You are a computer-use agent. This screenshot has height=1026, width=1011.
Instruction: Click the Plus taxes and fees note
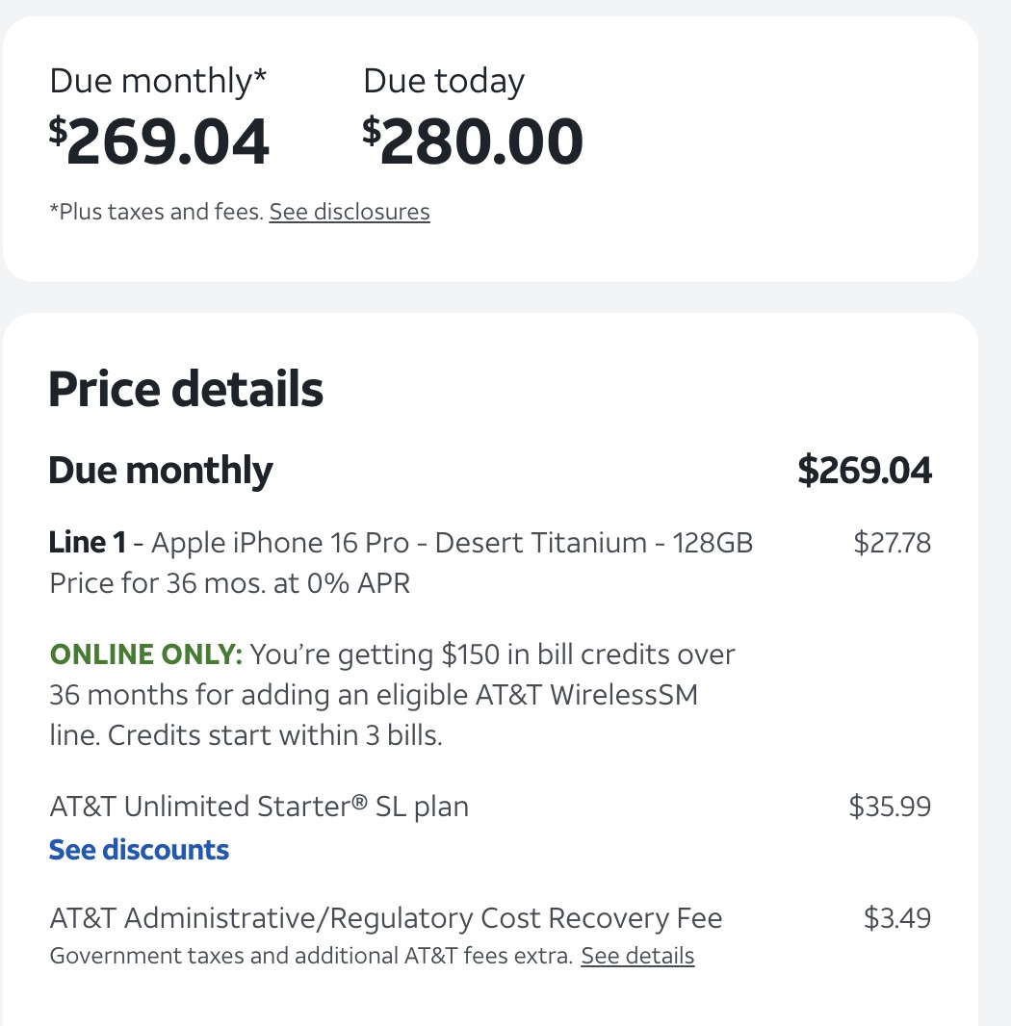tap(157, 212)
